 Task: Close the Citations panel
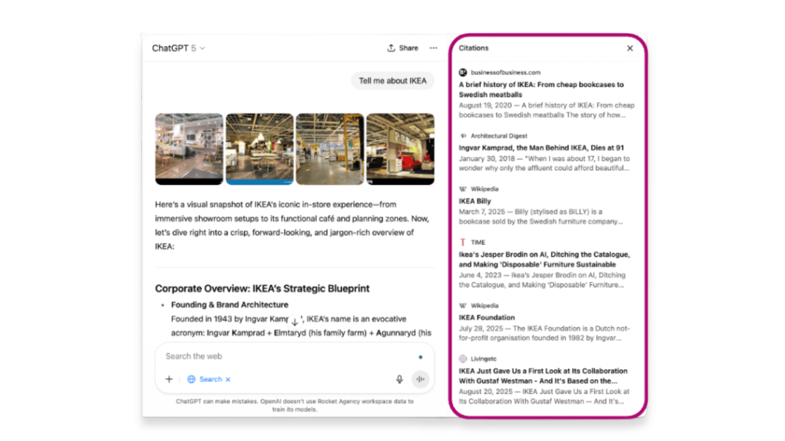point(630,48)
